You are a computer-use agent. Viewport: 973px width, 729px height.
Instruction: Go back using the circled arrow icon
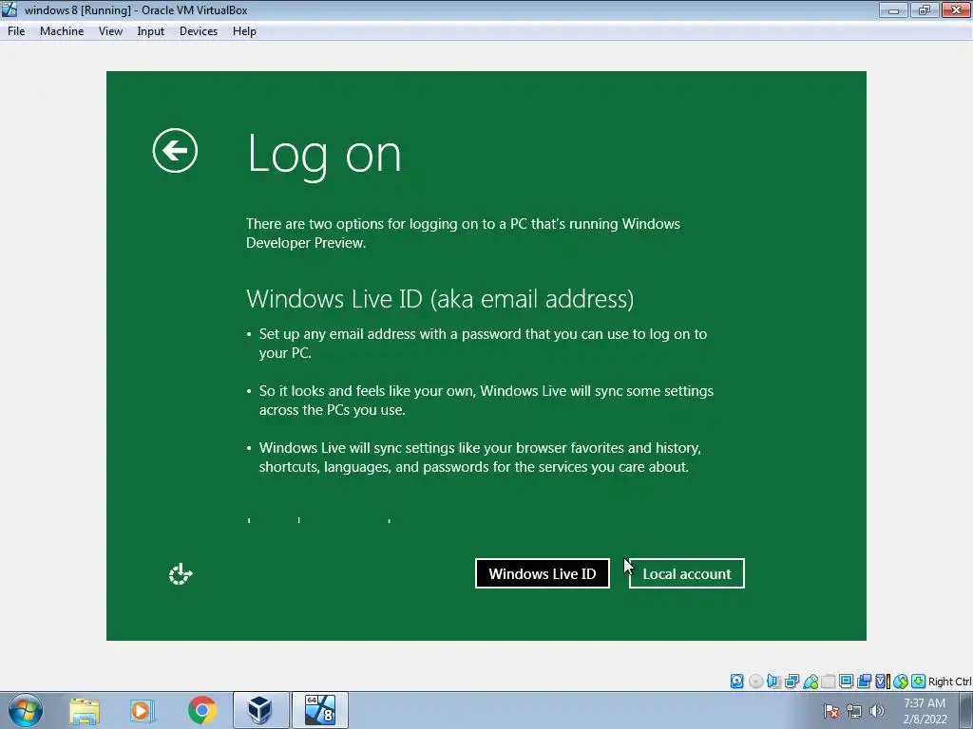tap(175, 151)
